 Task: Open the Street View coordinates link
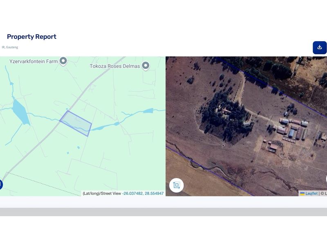[143, 194]
